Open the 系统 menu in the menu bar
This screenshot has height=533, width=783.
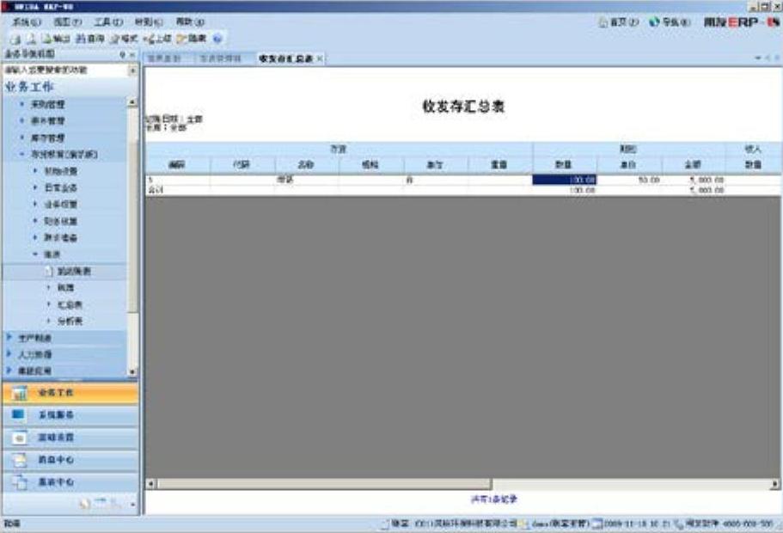coord(27,21)
